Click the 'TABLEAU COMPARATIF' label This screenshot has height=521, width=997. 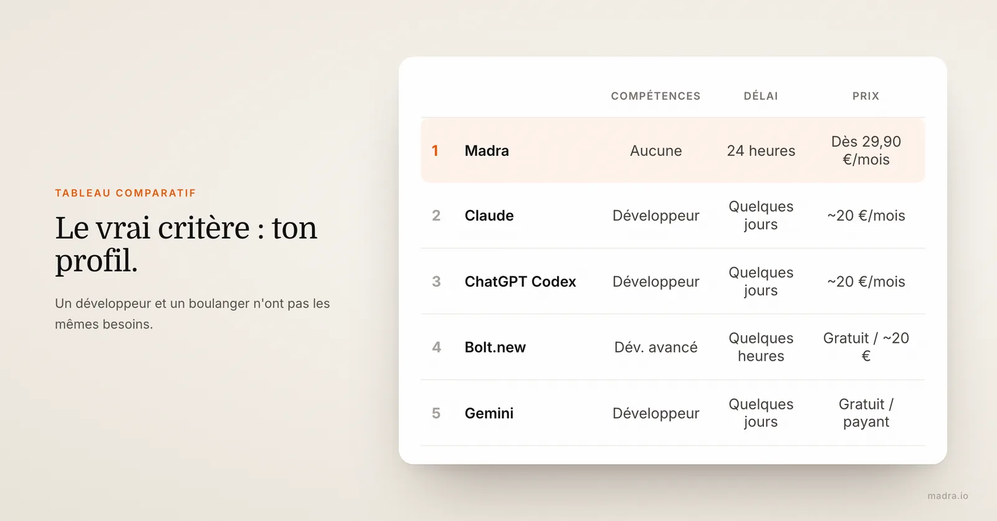tap(125, 193)
